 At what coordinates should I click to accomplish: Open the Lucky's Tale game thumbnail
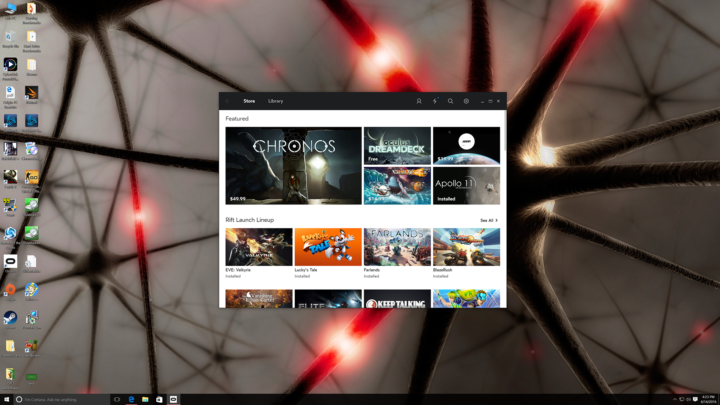click(x=328, y=247)
